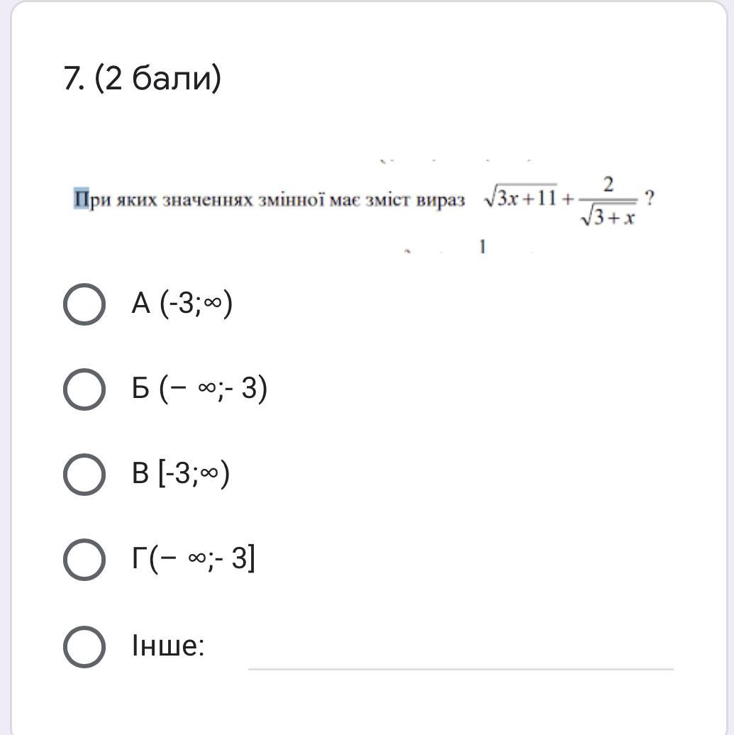The height and width of the screenshot is (735, 734).
Task: Click the fraction with numerator 2
Action: coord(608,201)
